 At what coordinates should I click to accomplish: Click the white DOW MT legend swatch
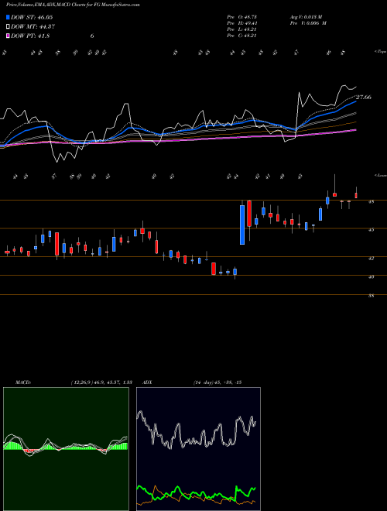[9, 27]
